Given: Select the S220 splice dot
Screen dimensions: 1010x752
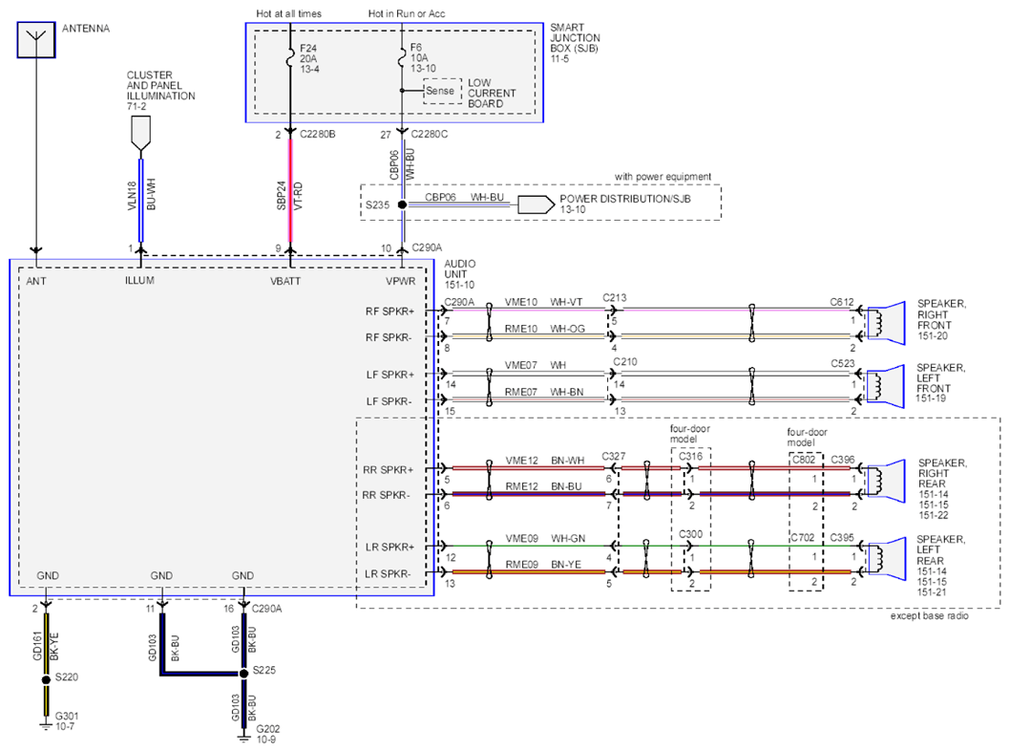Looking at the screenshot, I should click(46, 679).
